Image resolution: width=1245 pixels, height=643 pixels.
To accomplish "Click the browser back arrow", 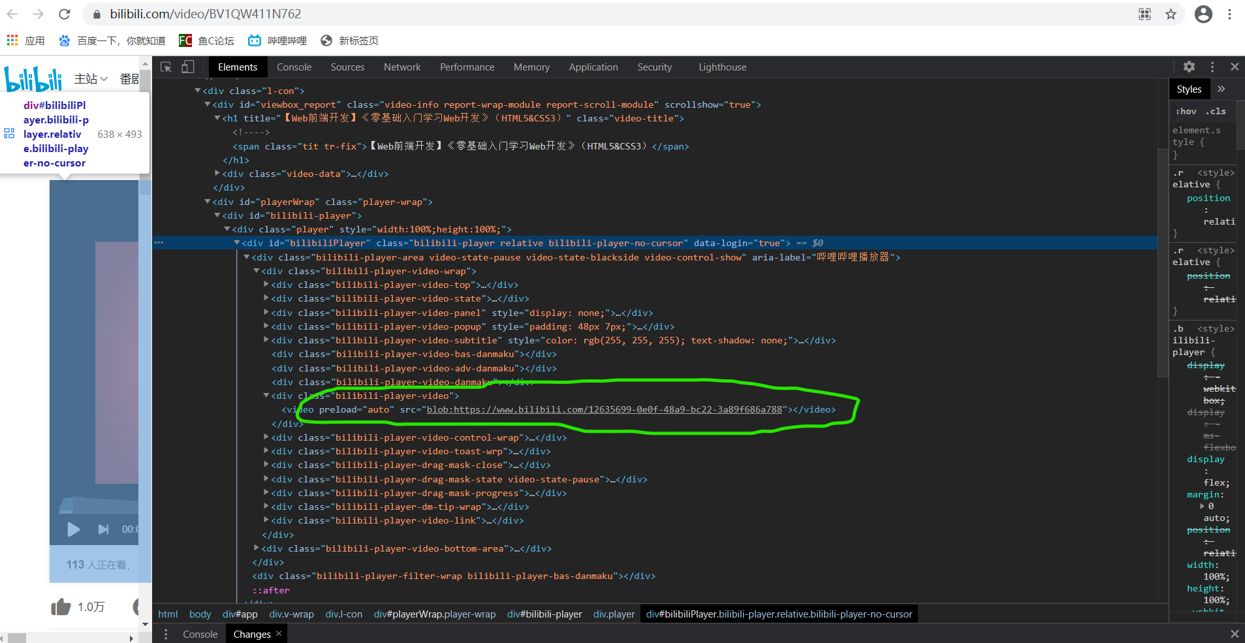I will (x=12, y=14).
